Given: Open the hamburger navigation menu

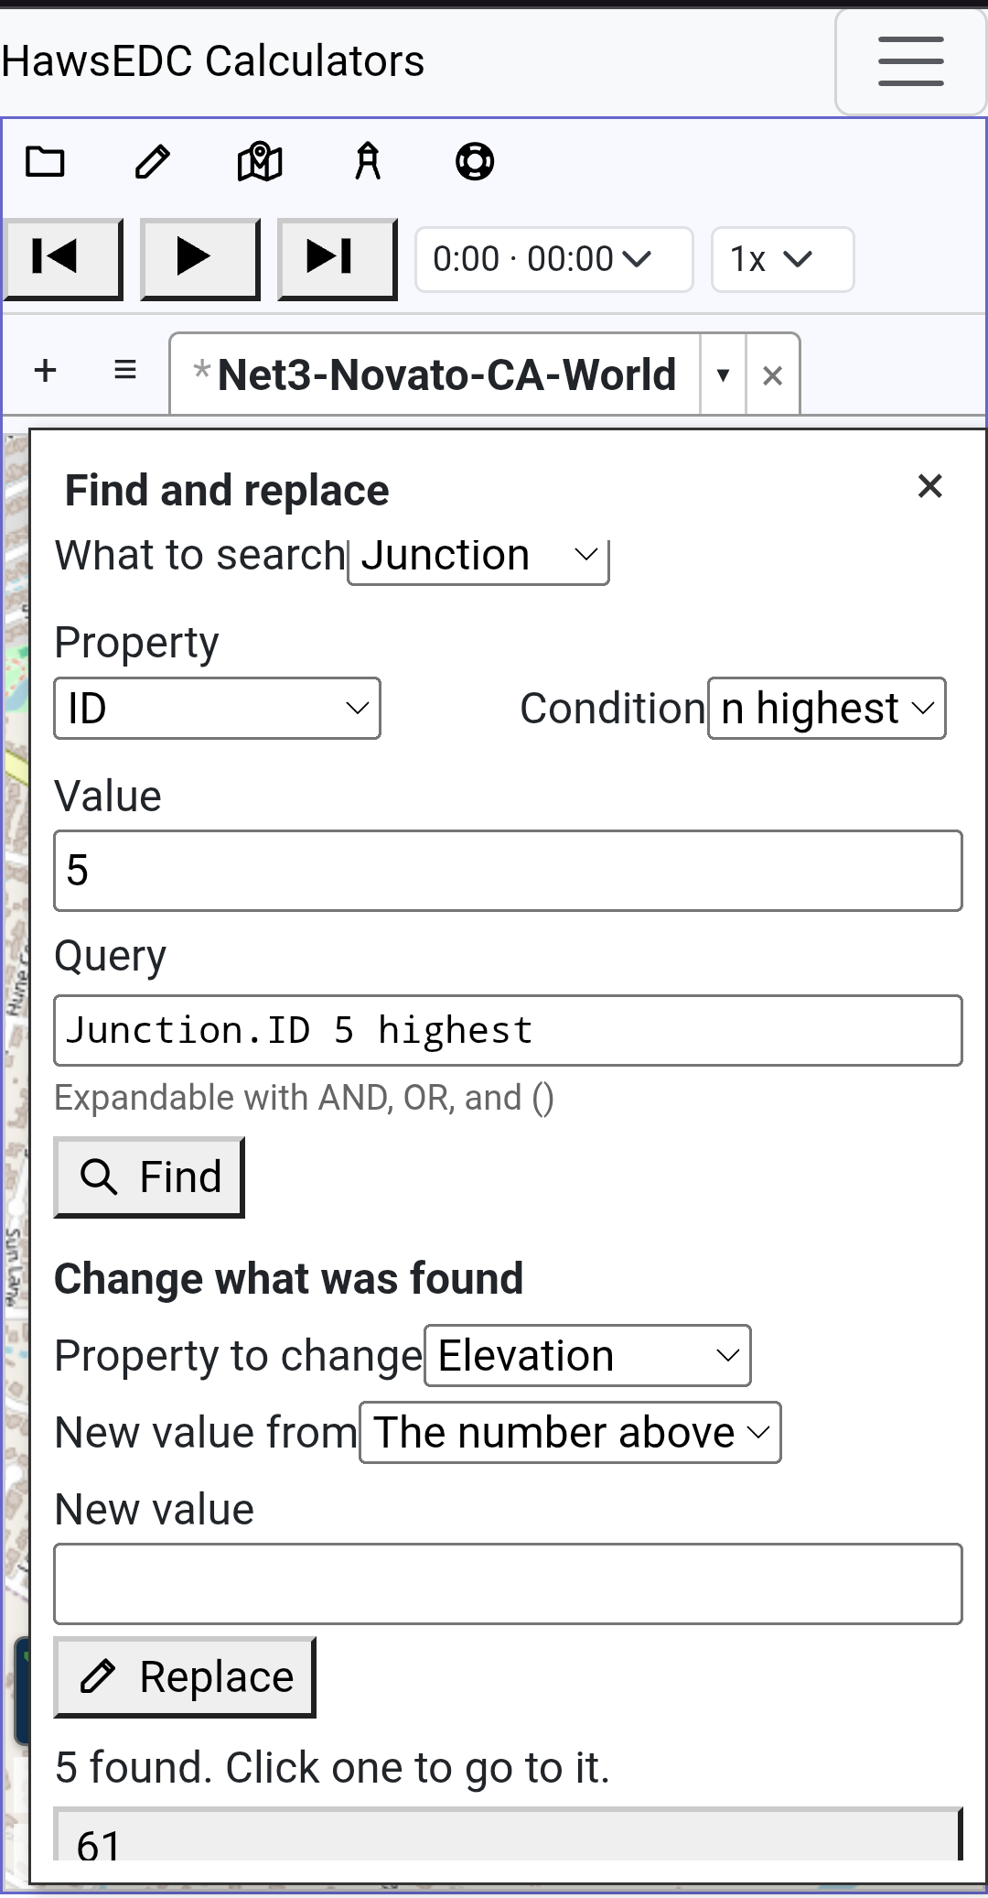Looking at the screenshot, I should click(x=910, y=61).
